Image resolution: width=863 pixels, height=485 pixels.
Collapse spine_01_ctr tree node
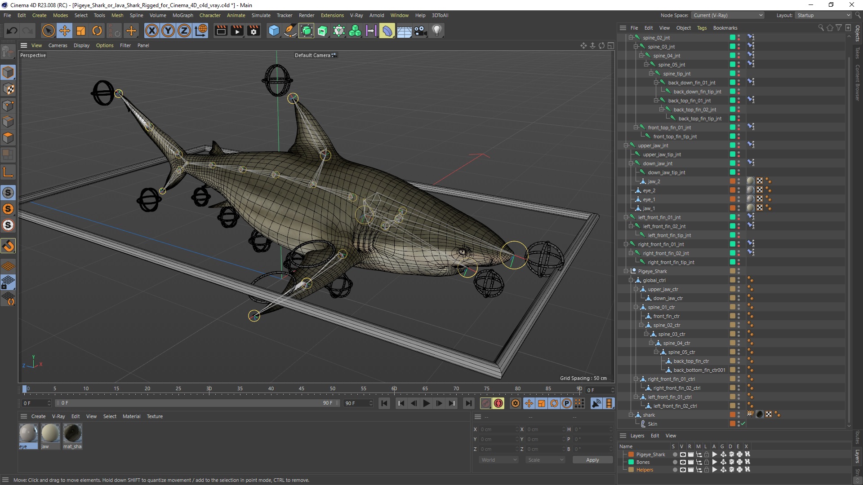click(636, 307)
